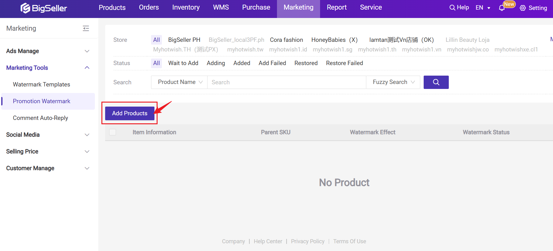Filter by HoneyBabies (X) store
Image resolution: width=553 pixels, height=251 pixels.
[x=334, y=40]
